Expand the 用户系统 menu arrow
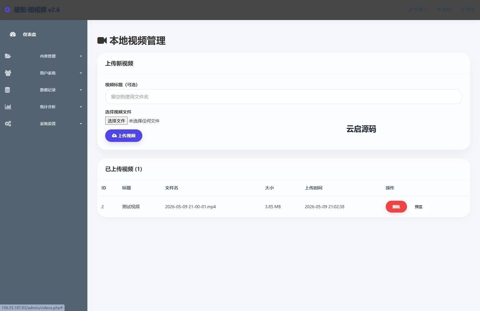The width and height of the screenshot is (480, 311). click(x=81, y=73)
